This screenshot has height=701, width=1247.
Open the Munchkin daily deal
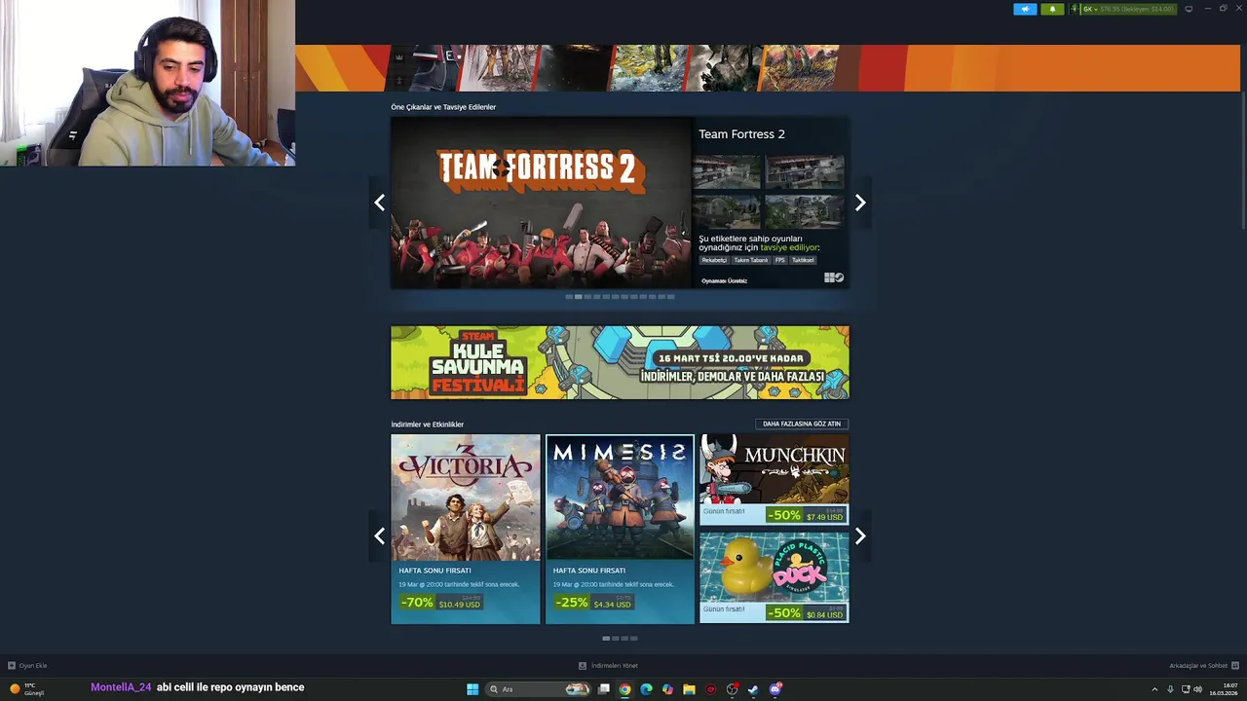point(775,480)
